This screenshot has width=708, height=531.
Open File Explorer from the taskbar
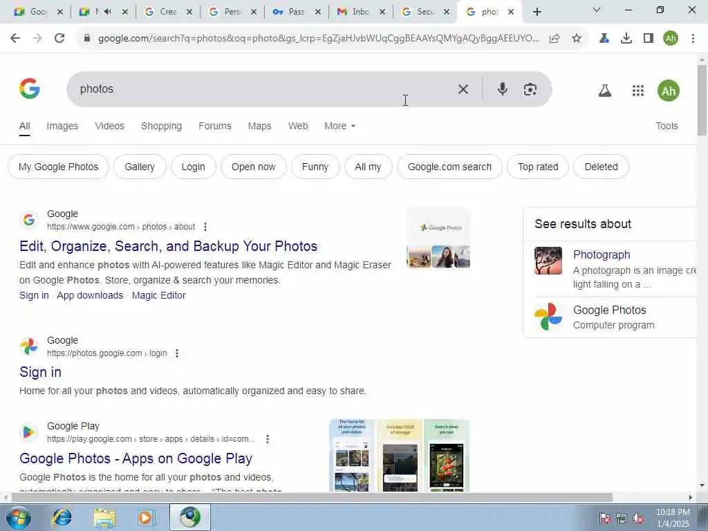pos(105,517)
